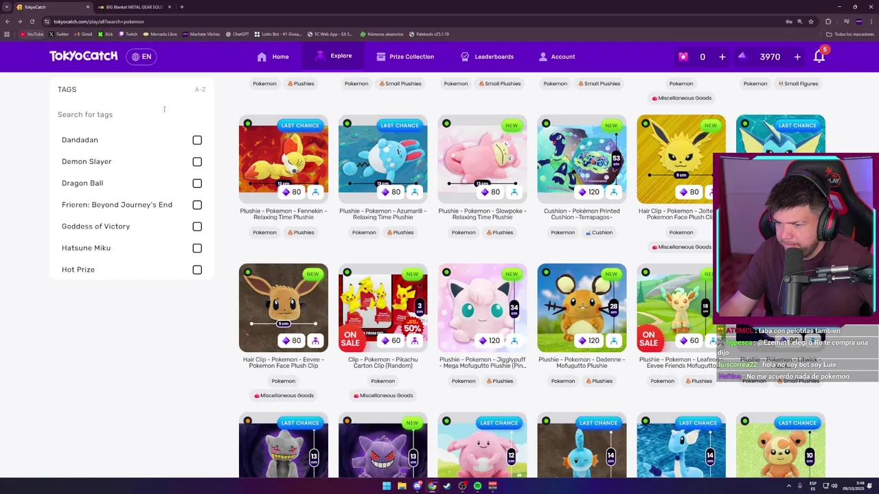Reload the page with the browser refresh icon
The image size is (879, 494).
pyautogui.click(x=32, y=21)
